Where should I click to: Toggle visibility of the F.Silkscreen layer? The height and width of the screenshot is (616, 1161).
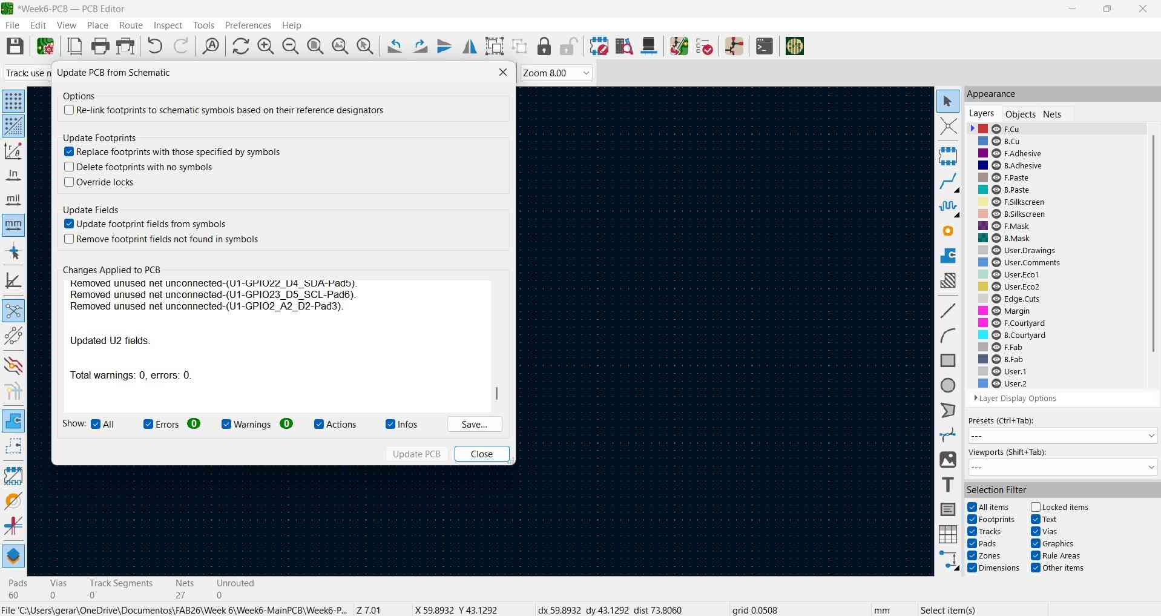(x=996, y=202)
